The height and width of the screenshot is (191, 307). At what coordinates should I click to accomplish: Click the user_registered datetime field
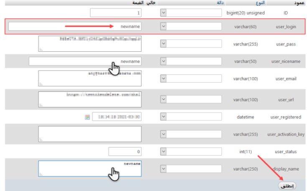point(117,117)
